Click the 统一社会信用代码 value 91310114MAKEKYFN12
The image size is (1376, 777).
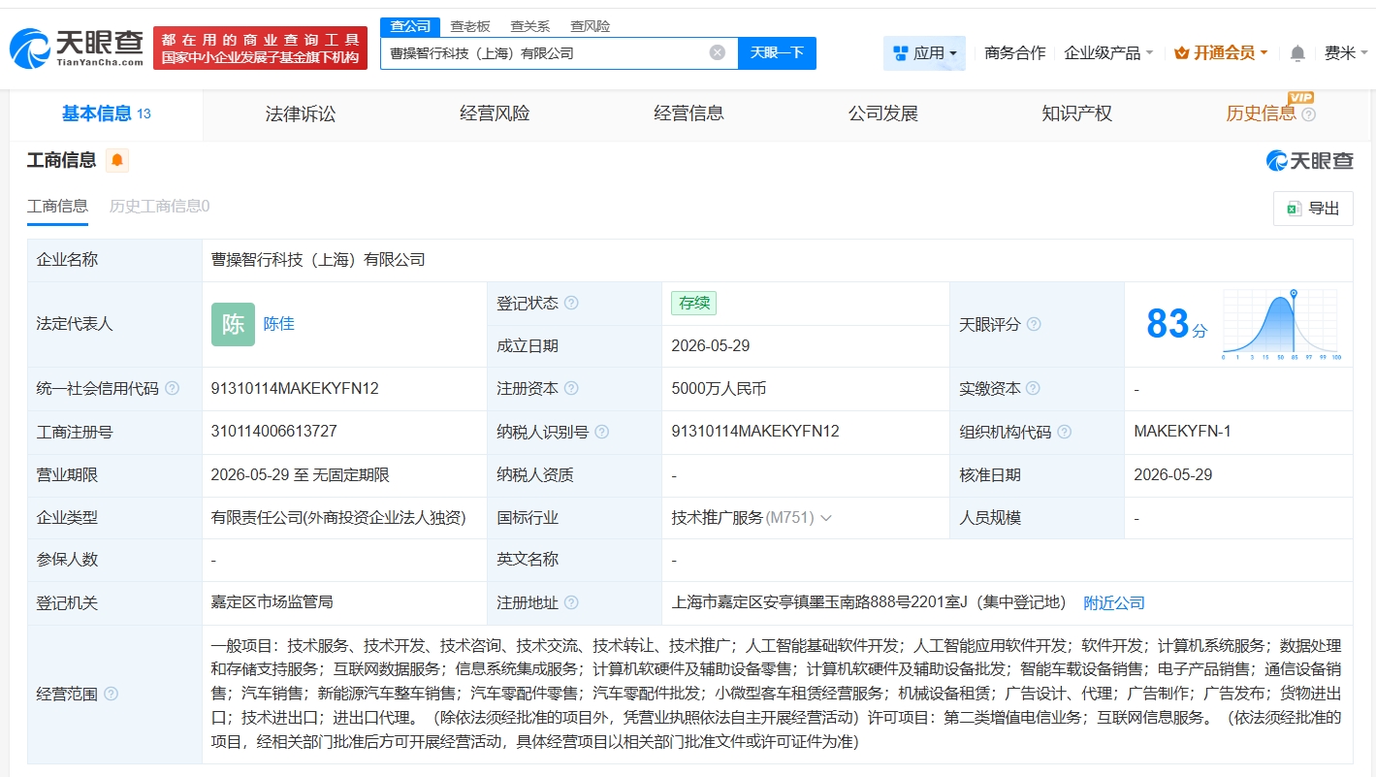pos(295,388)
